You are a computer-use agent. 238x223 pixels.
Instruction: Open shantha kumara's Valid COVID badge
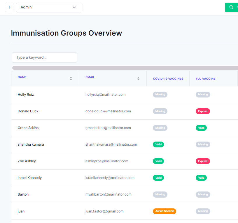[x=158, y=144]
